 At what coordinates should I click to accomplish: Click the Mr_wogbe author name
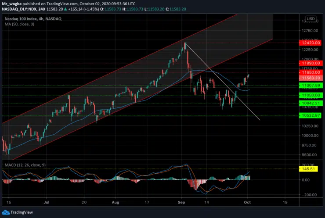[12, 3]
